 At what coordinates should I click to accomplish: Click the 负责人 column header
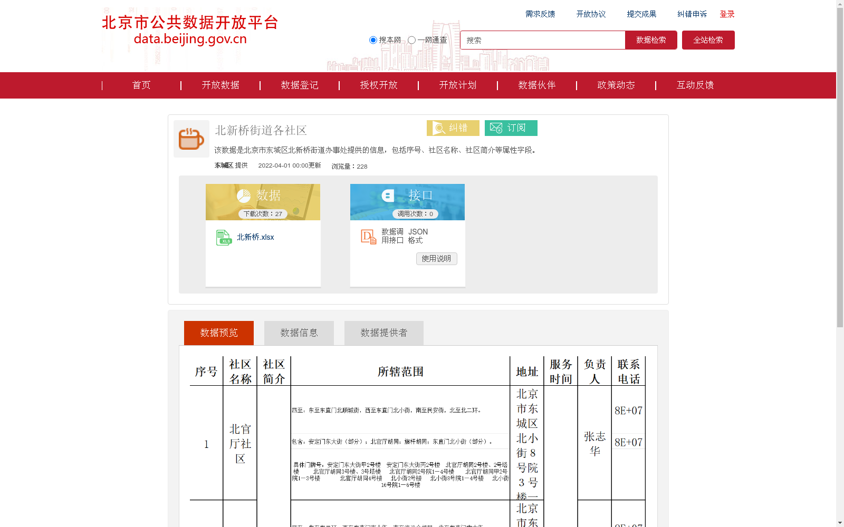[594, 372]
